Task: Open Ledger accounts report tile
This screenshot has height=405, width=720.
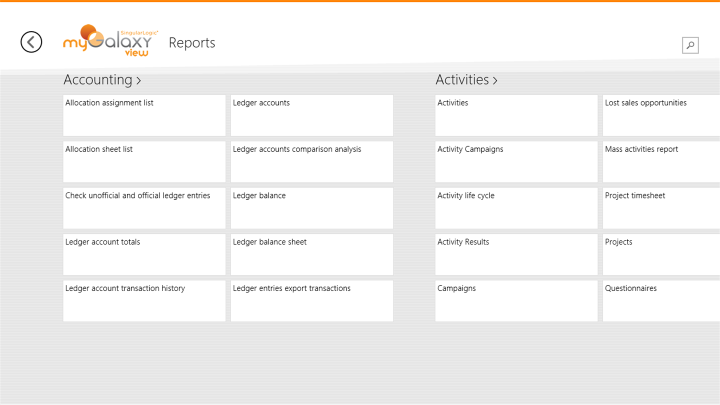Action: point(311,115)
